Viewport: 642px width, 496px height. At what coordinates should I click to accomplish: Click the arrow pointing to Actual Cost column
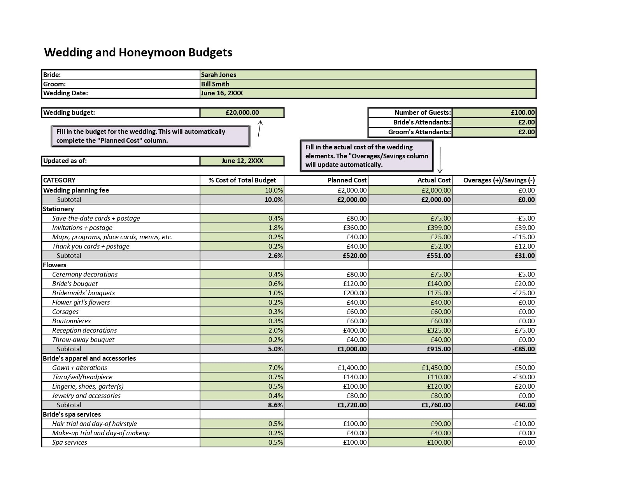click(x=440, y=159)
